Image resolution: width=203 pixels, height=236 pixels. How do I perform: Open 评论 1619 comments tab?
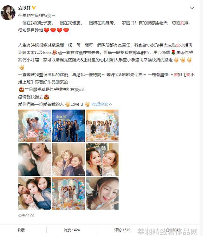[x=122, y=230]
